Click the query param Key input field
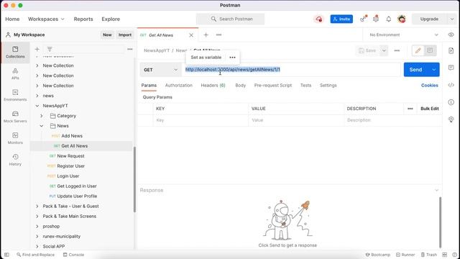The width and height of the screenshot is (460, 259). point(201,120)
